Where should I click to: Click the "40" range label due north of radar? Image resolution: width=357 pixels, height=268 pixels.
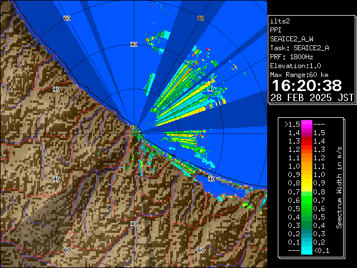tap(134, 45)
